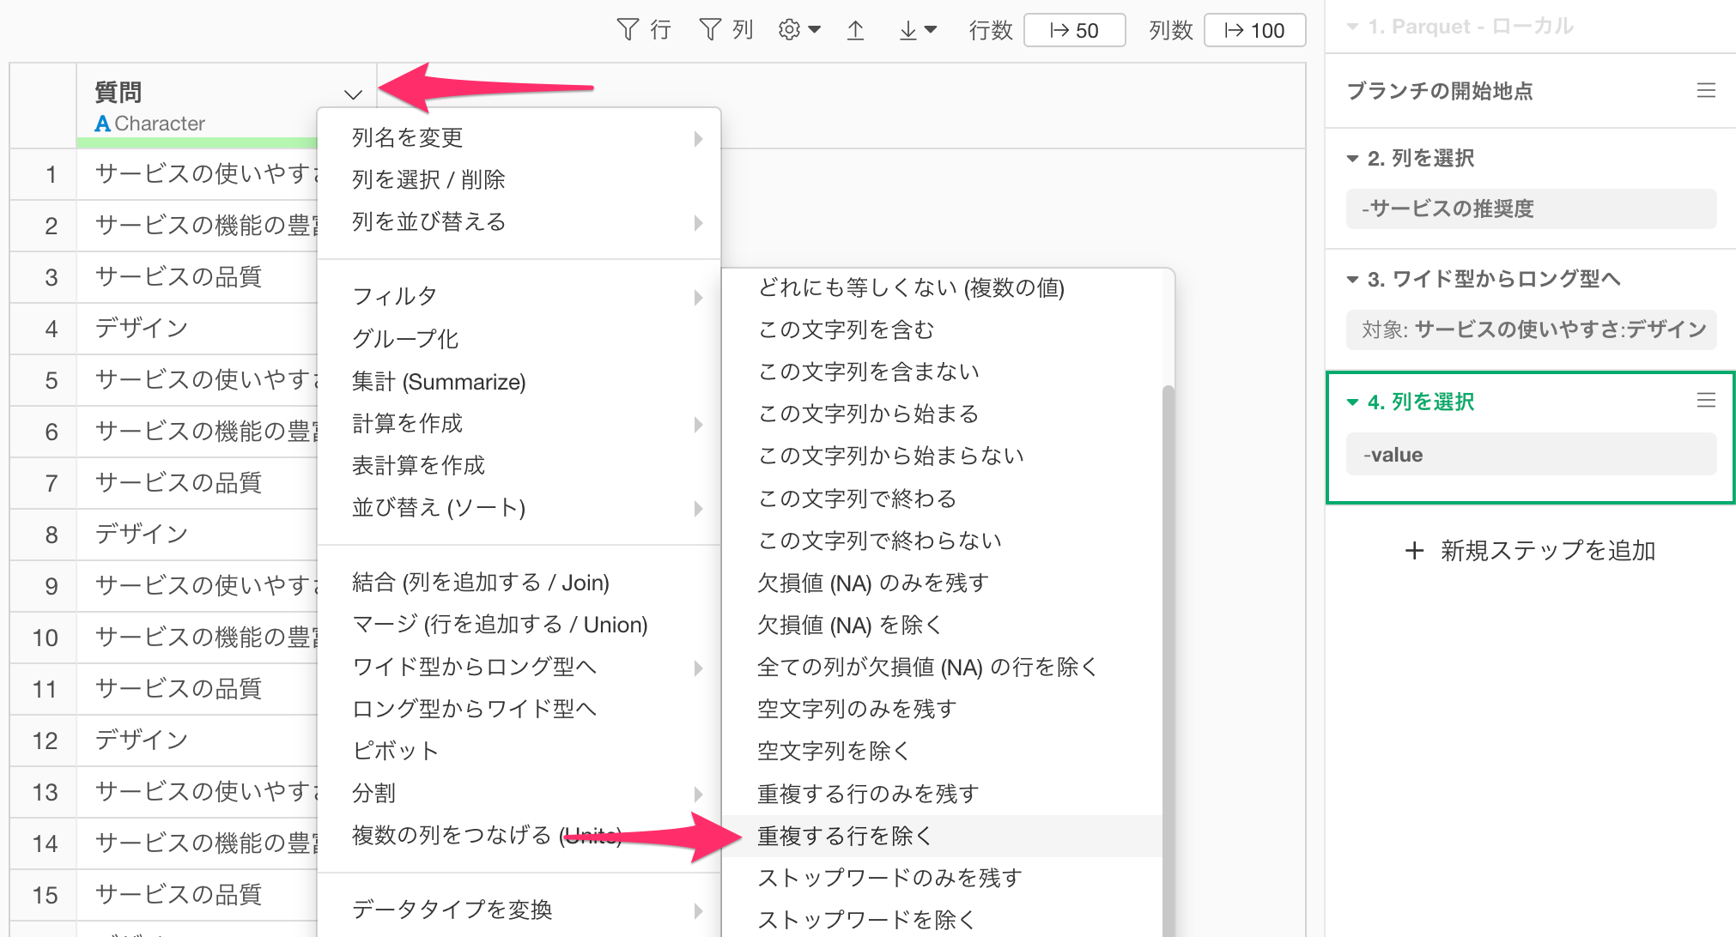Click the row filter funnel icon
This screenshot has height=937, width=1736.
(628, 30)
